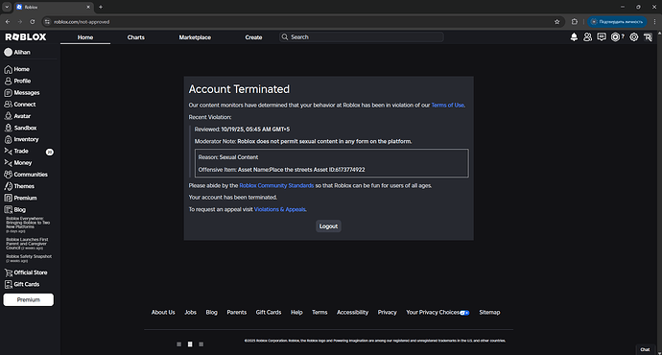Viewport: 662px width, 355px height.
Task: Open Roblox Launches First Parent Council post
Action: (x=27, y=244)
